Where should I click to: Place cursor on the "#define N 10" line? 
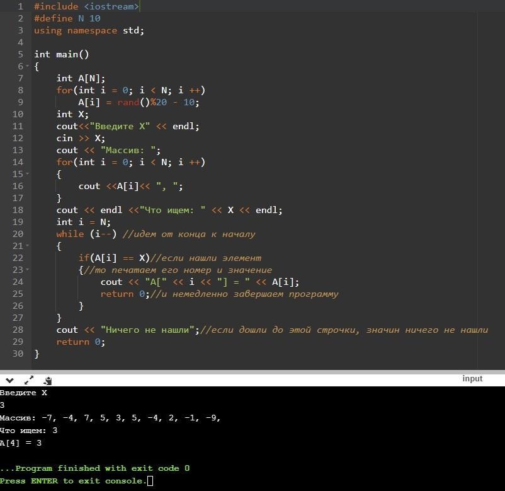coord(67,18)
